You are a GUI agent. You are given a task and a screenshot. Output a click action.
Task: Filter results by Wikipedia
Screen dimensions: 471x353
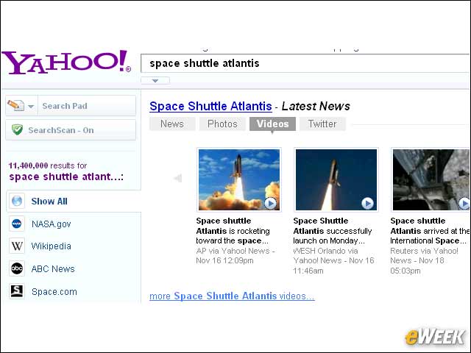point(51,246)
